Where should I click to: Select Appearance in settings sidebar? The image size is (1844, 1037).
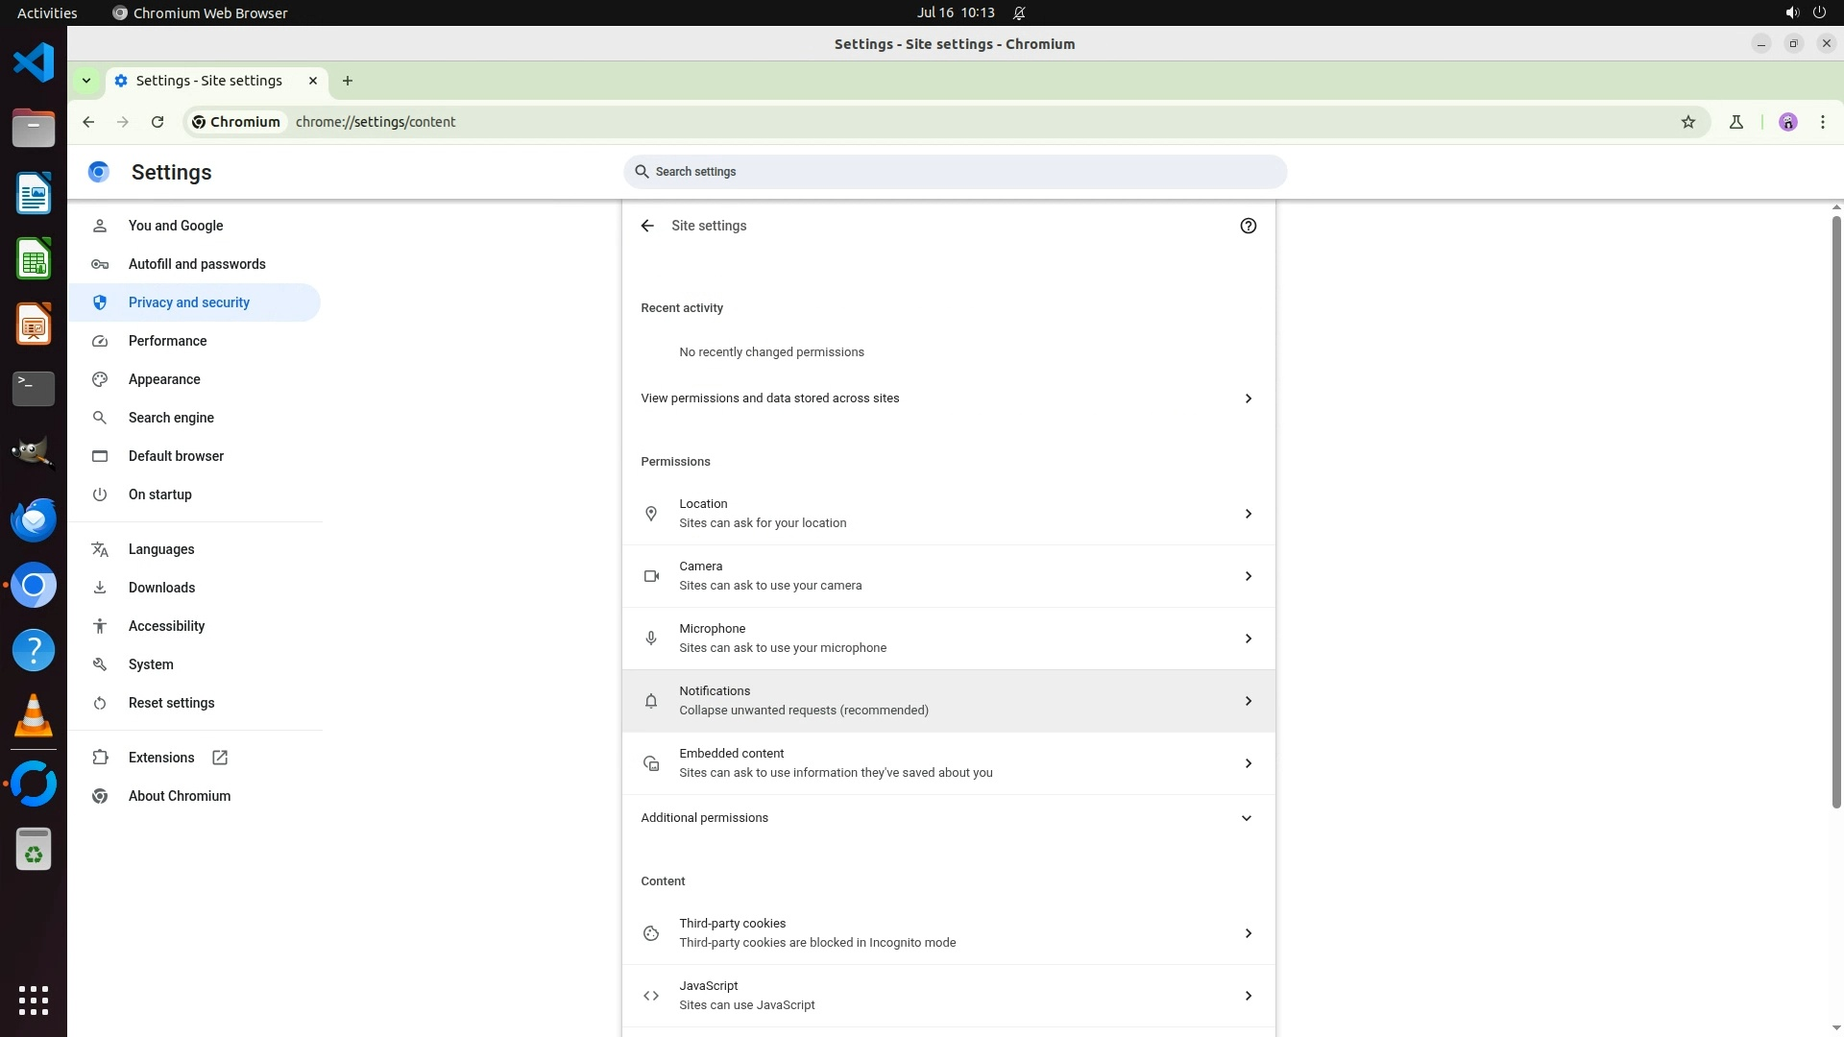pos(164,379)
